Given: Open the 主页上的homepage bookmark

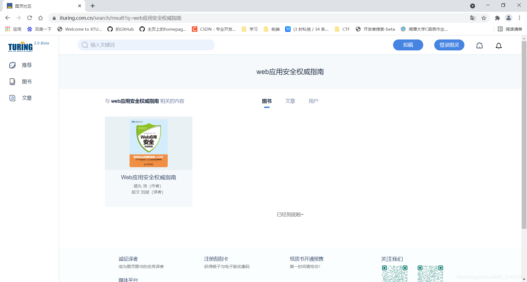Looking at the screenshot, I should click(x=163, y=29).
